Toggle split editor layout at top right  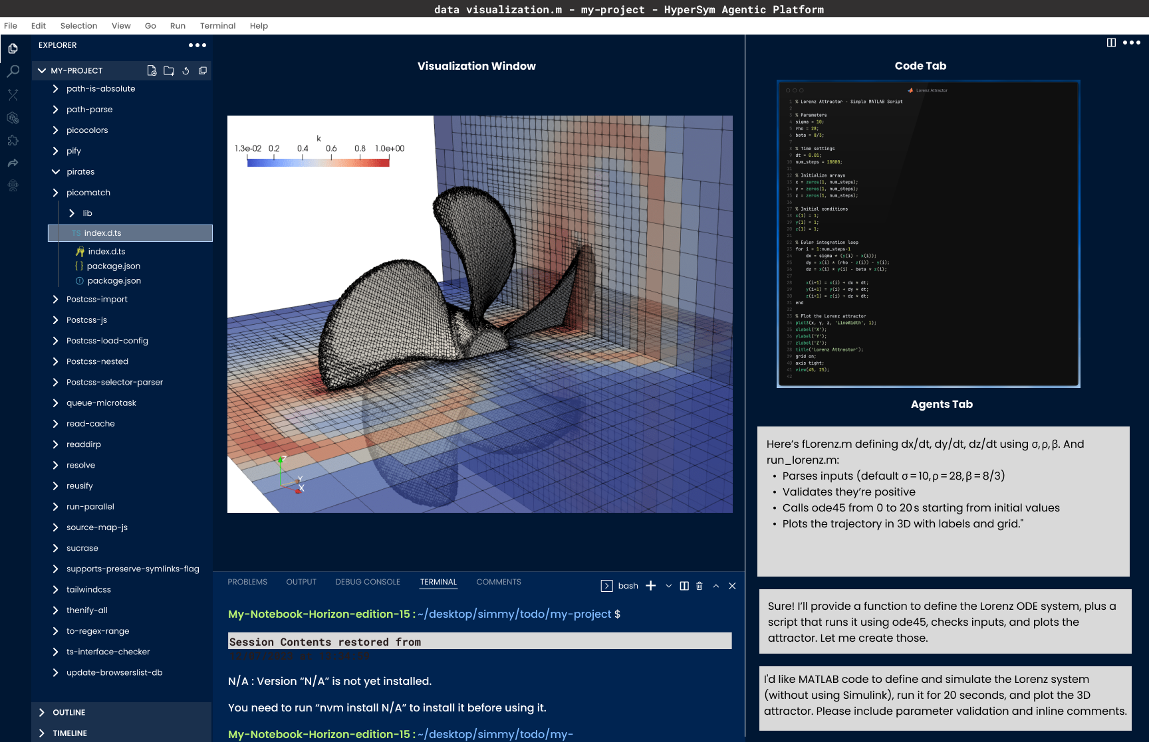(x=1111, y=43)
